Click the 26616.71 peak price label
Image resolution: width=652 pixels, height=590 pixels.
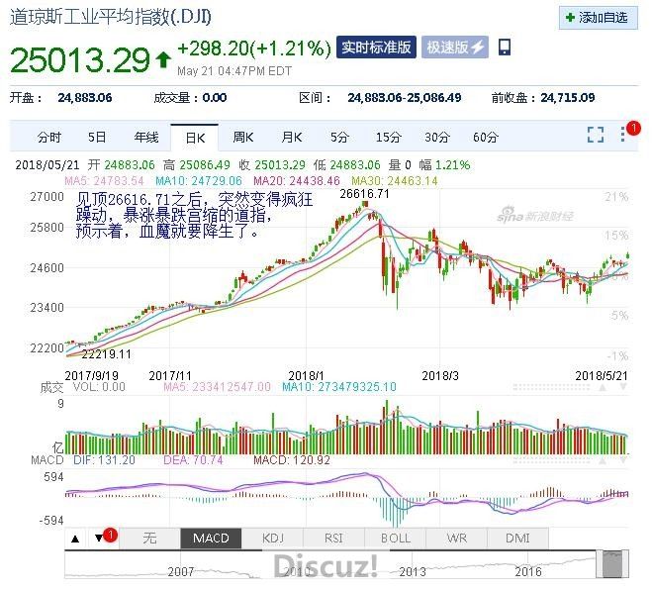[x=364, y=194]
